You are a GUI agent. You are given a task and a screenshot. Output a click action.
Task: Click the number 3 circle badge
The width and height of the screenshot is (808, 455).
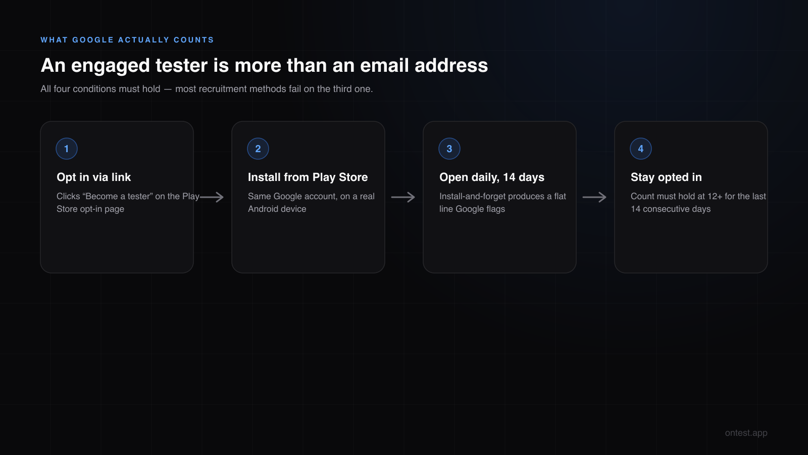[449, 149]
